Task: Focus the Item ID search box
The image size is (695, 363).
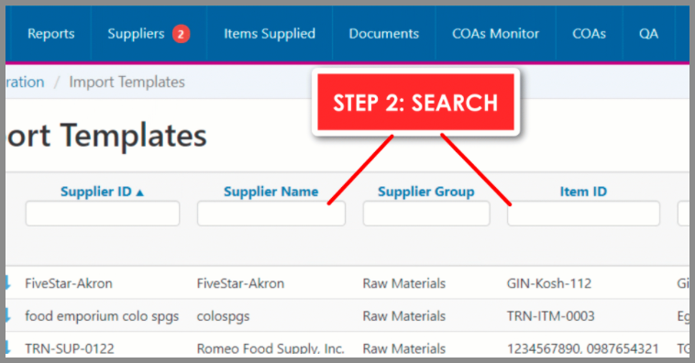Action: [583, 214]
